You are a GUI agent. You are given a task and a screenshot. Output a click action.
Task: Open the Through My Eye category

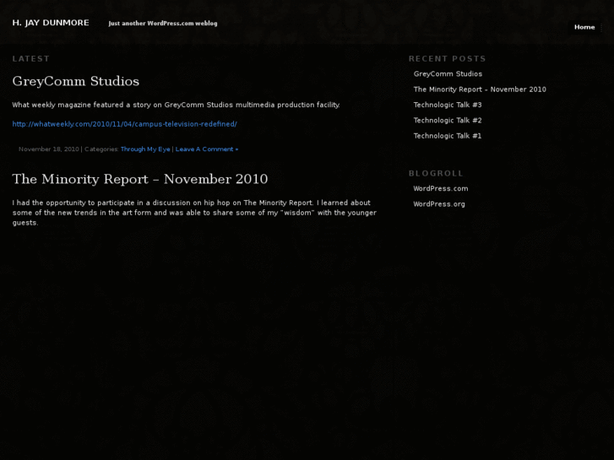tap(145, 149)
